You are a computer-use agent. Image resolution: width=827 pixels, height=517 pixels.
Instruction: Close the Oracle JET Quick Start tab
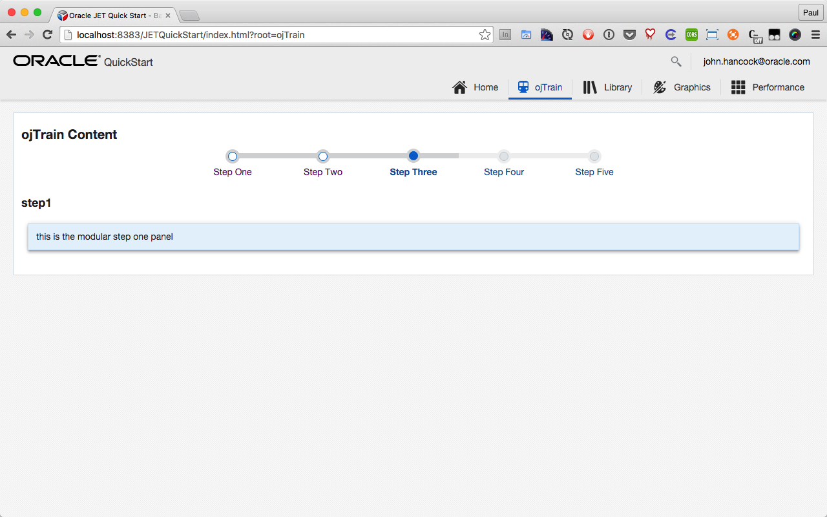tap(168, 16)
